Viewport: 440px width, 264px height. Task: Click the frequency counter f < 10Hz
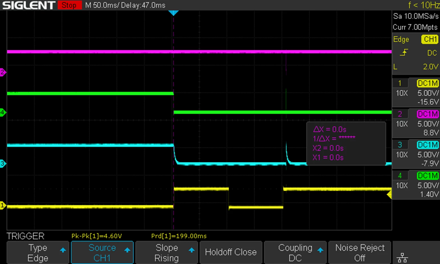[x=424, y=5]
